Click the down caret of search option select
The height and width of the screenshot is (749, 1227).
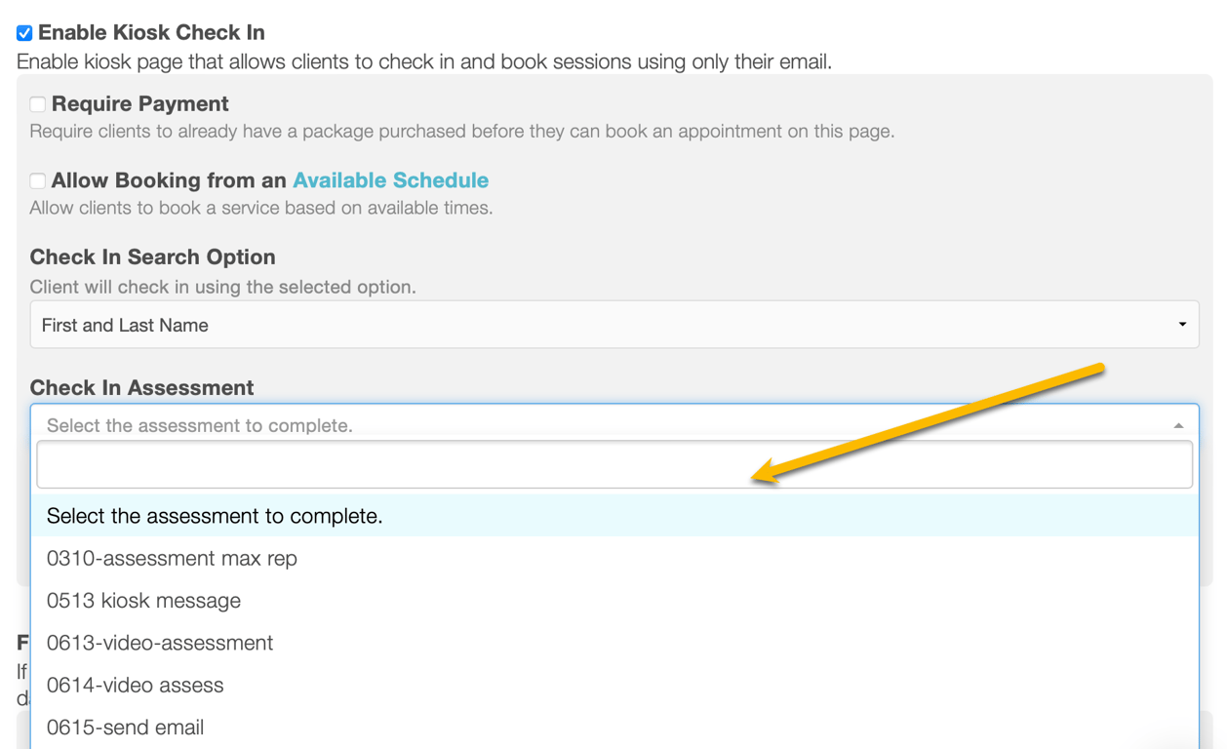(1182, 325)
